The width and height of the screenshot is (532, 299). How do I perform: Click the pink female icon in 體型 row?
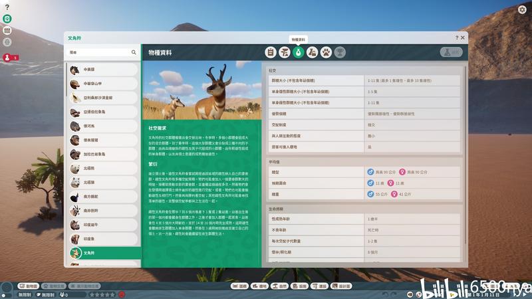(x=402, y=172)
